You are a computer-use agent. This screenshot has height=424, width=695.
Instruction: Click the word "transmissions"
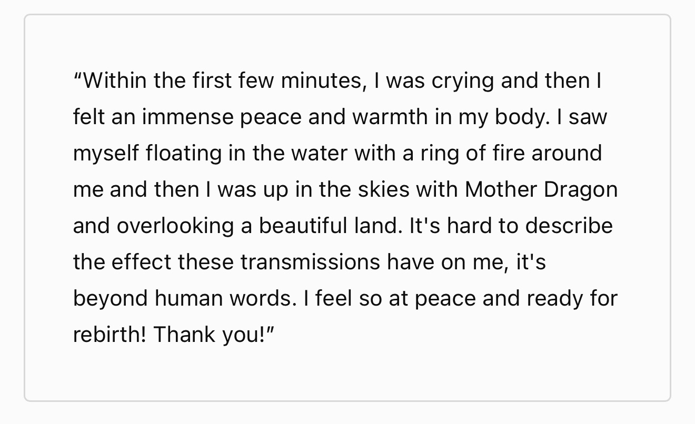coord(310,261)
